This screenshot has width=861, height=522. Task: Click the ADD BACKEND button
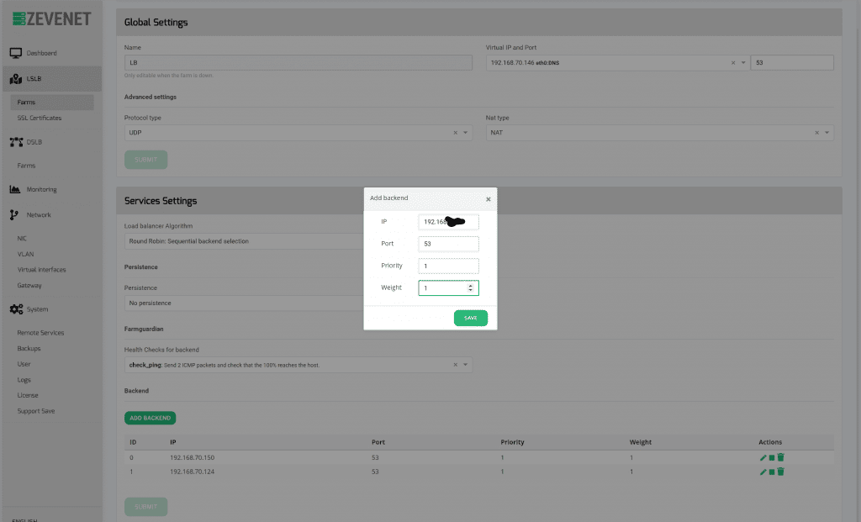click(x=150, y=418)
